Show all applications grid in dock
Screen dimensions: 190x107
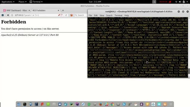[171, 104]
